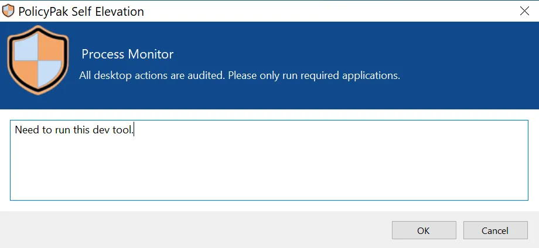Click gray footer area left of OK button
This screenshot has height=248, width=539.
tap(193, 230)
